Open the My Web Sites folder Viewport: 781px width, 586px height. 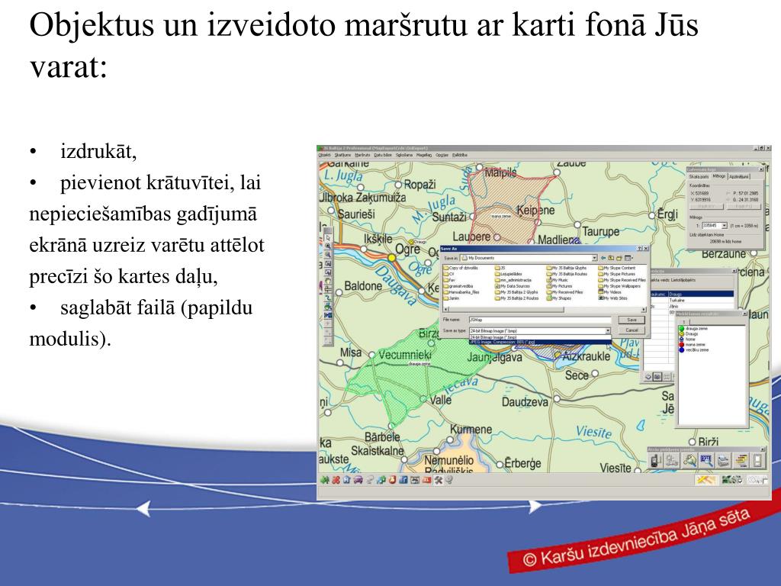(x=612, y=298)
